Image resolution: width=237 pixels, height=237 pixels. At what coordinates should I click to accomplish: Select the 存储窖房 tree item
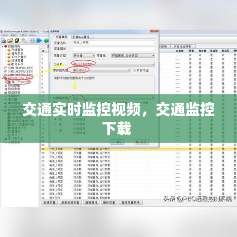[x=17, y=50]
